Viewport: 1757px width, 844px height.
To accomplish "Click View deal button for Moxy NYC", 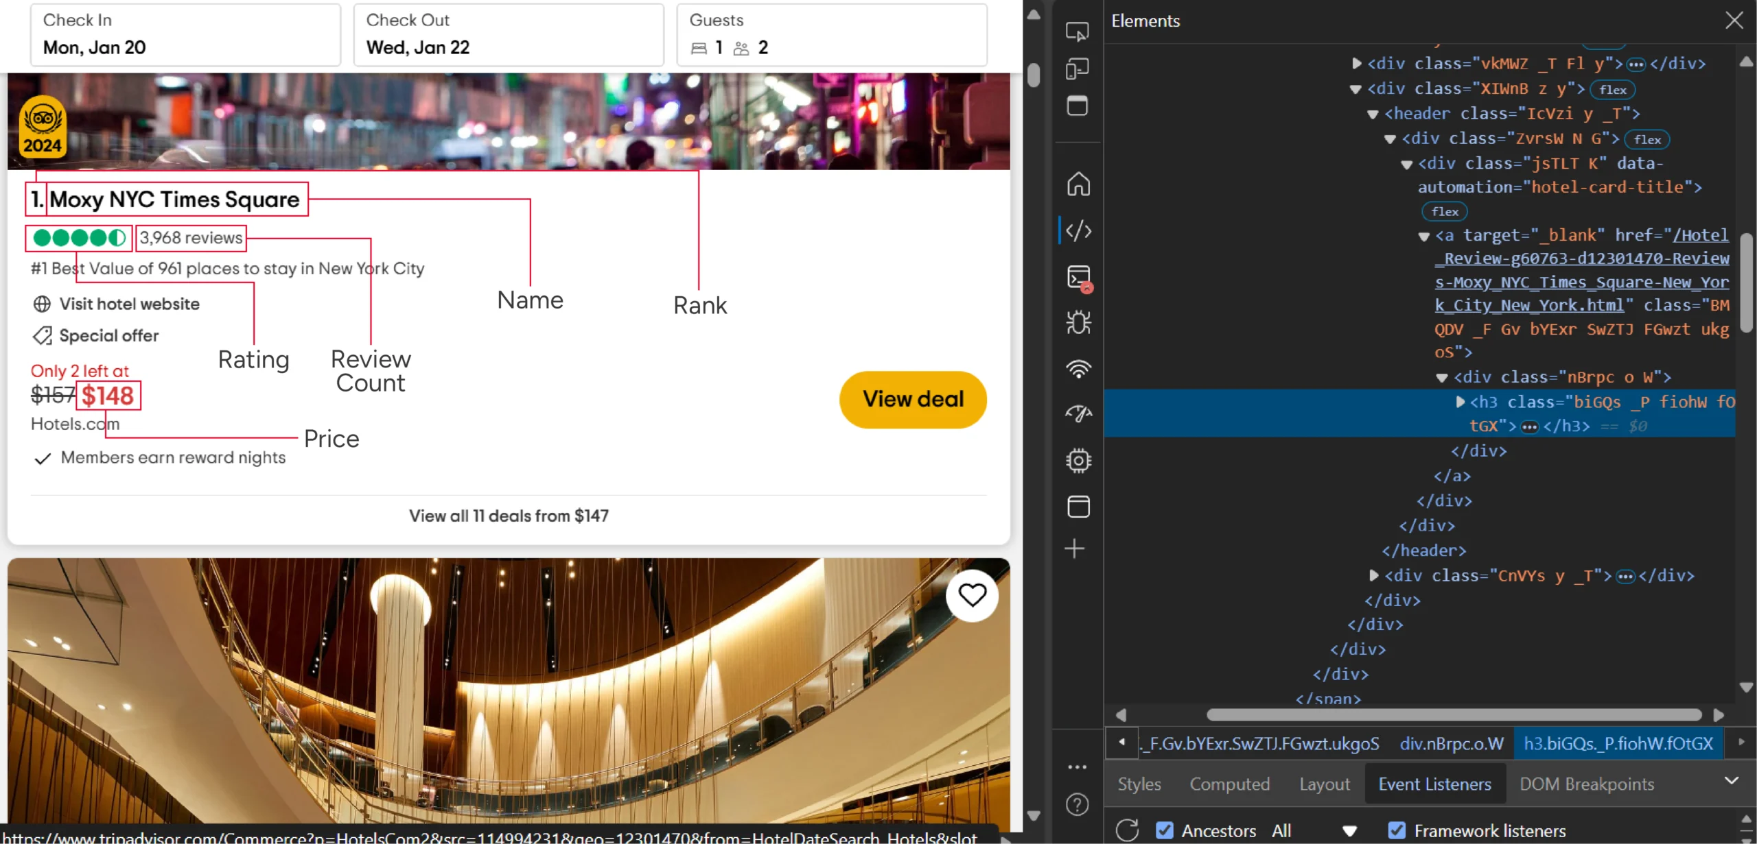I will pos(912,398).
